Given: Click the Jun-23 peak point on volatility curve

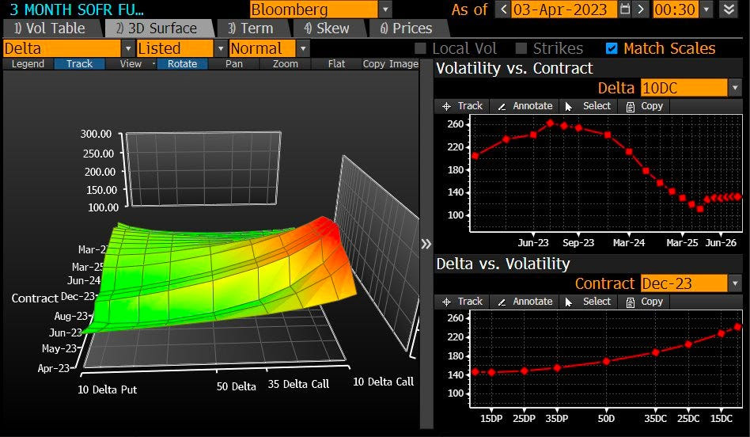Looking at the screenshot, I should click(551, 123).
